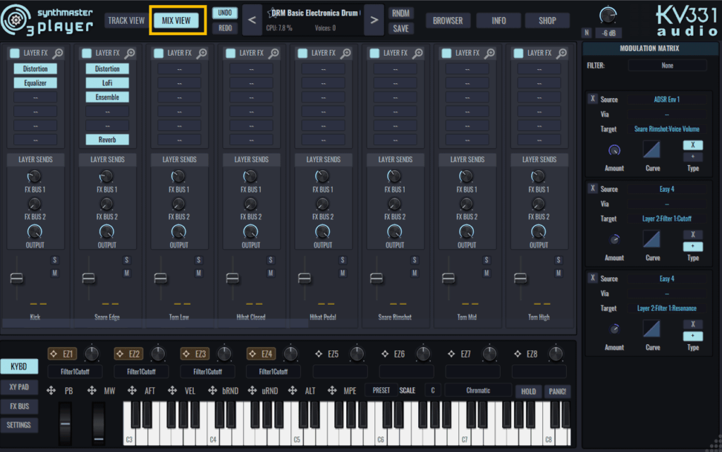Click the curve shape of ADSR Env 1 slot
The height and width of the screenshot is (452, 722).
pos(651,150)
